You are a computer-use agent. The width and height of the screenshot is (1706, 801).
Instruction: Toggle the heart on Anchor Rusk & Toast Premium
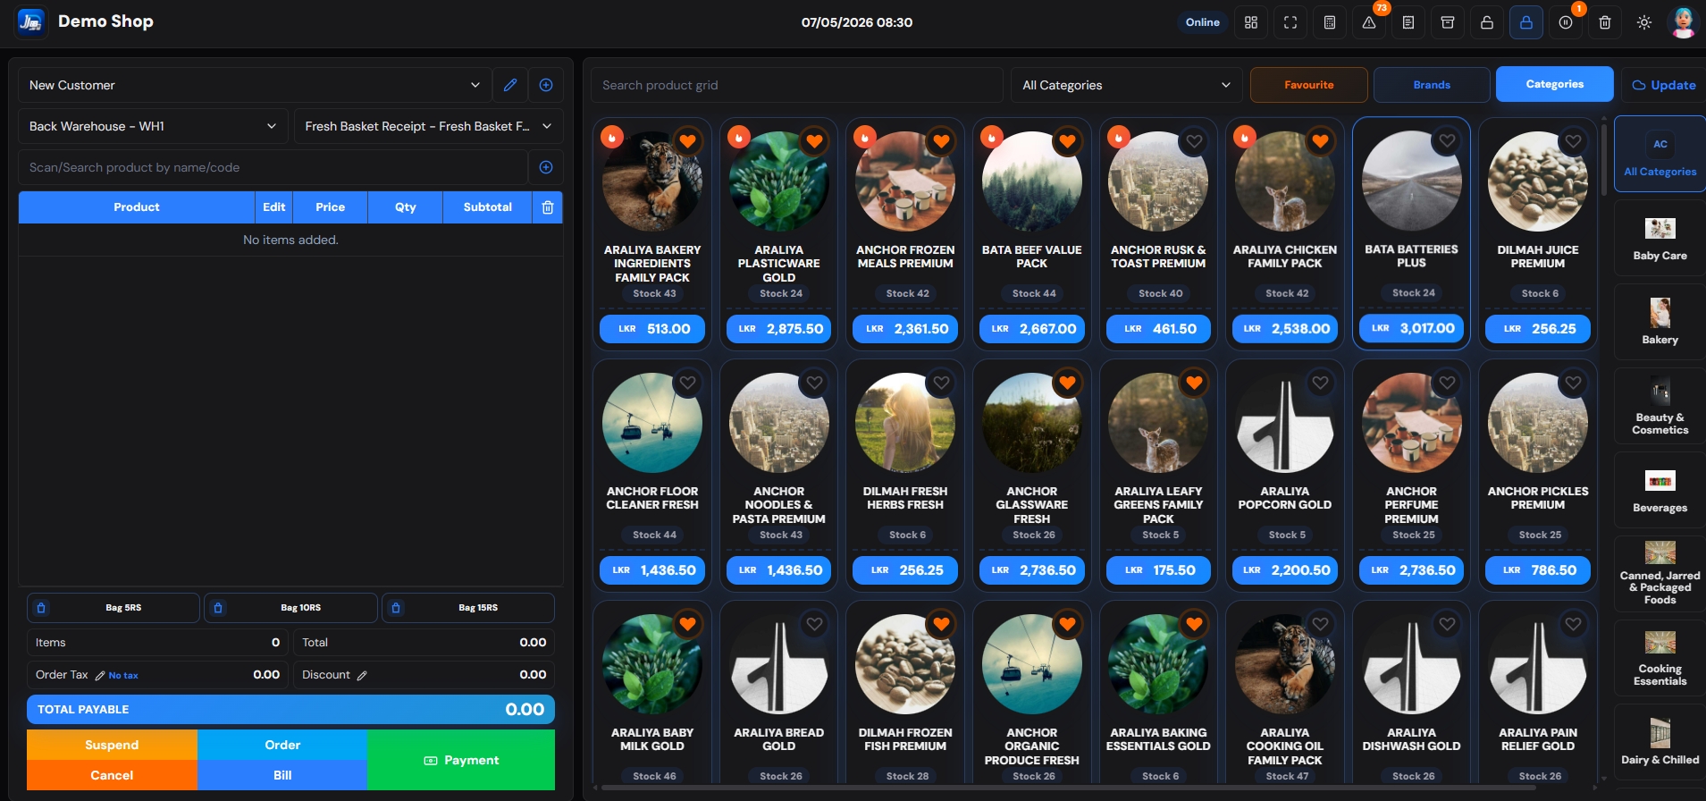click(1194, 140)
